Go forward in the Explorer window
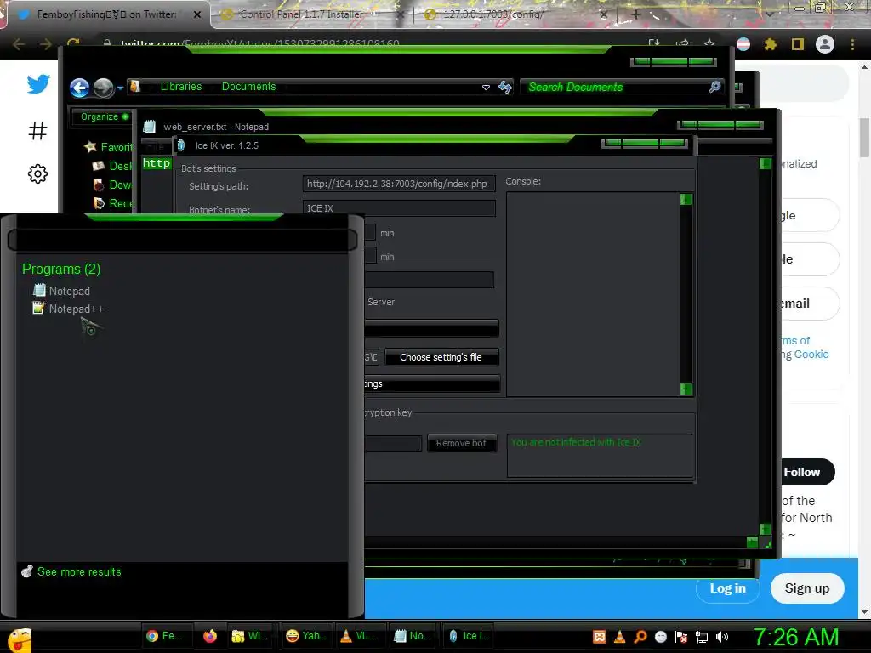871x653 pixels. [x=103, y=88]
